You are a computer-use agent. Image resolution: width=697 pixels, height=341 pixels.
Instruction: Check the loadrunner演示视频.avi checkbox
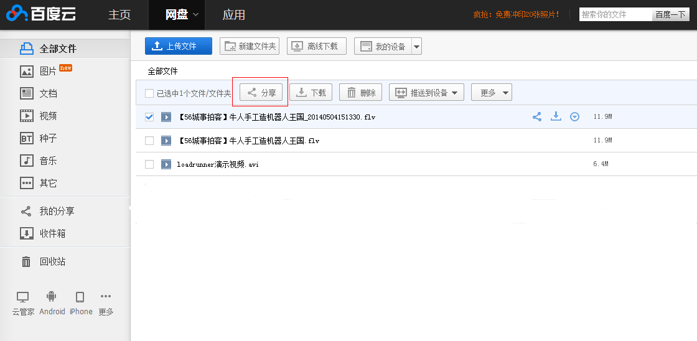click(x=149, y=164)
